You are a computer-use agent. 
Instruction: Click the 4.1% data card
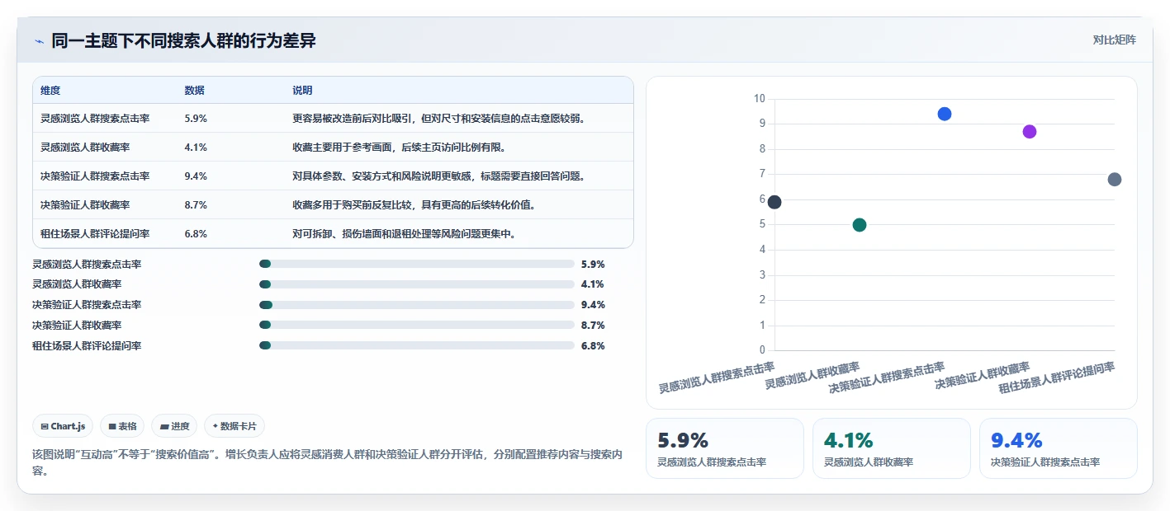tap(892, 448)
